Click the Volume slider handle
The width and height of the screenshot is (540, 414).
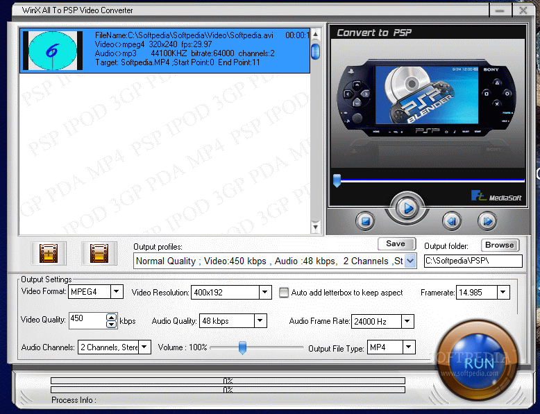tap(242, 347)
